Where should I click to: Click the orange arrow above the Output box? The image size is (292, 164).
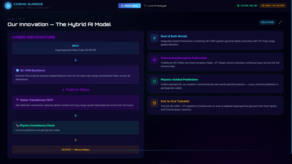tap(75, 140)
